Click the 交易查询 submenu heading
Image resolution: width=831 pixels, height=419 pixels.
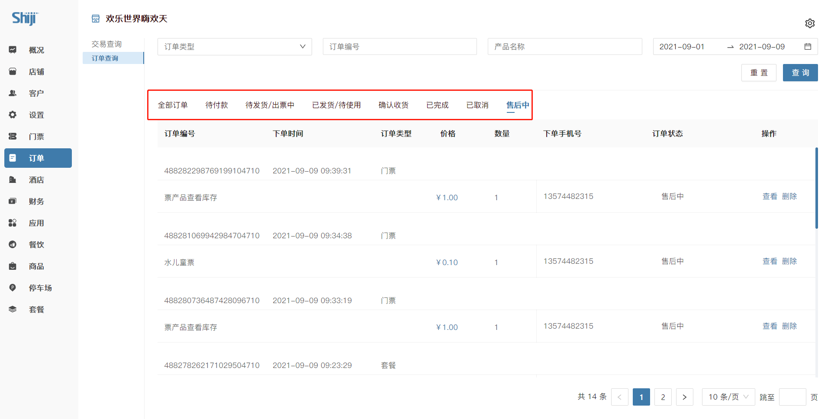pyautogui.click(x=106, y=44)
